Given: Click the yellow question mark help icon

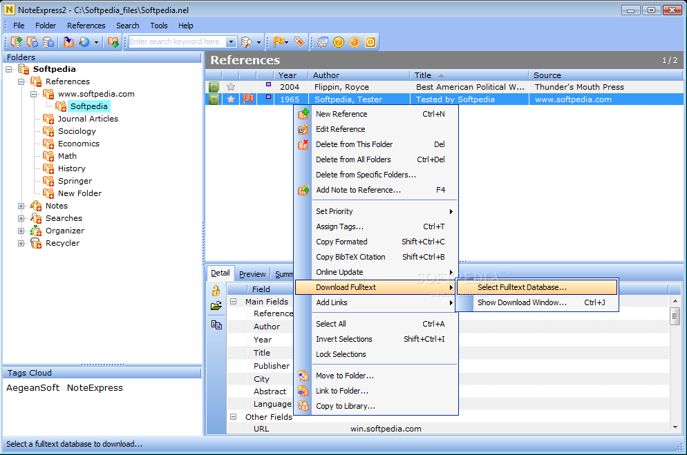Looking at the screenshot, I should [338, 42].
